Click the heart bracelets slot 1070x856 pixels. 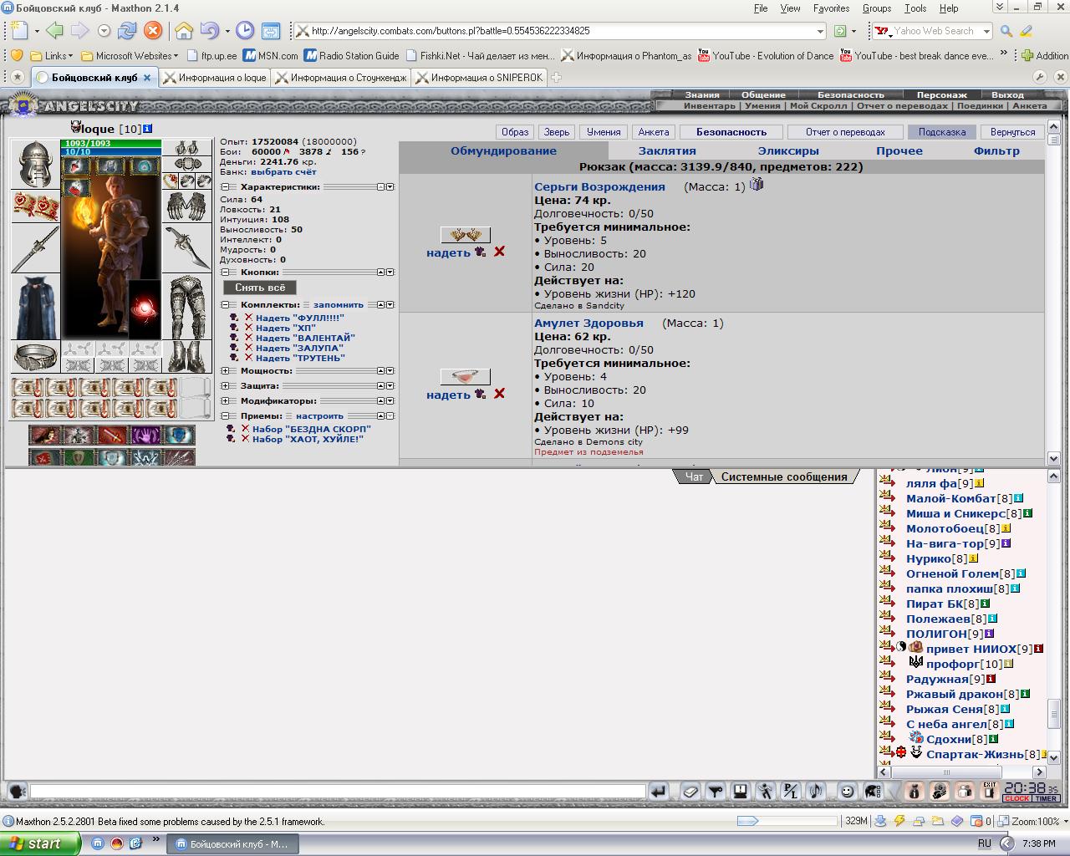pos(35,206)
